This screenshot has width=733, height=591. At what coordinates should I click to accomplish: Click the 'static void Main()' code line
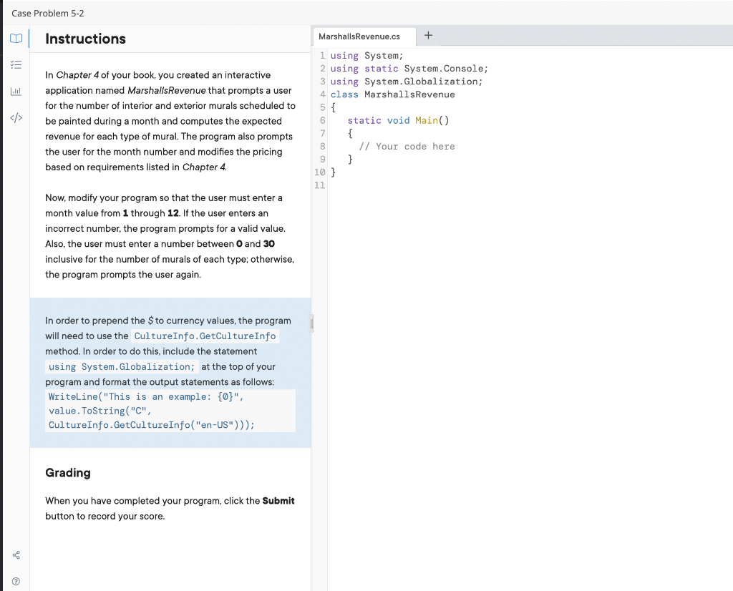pos(398,120)
